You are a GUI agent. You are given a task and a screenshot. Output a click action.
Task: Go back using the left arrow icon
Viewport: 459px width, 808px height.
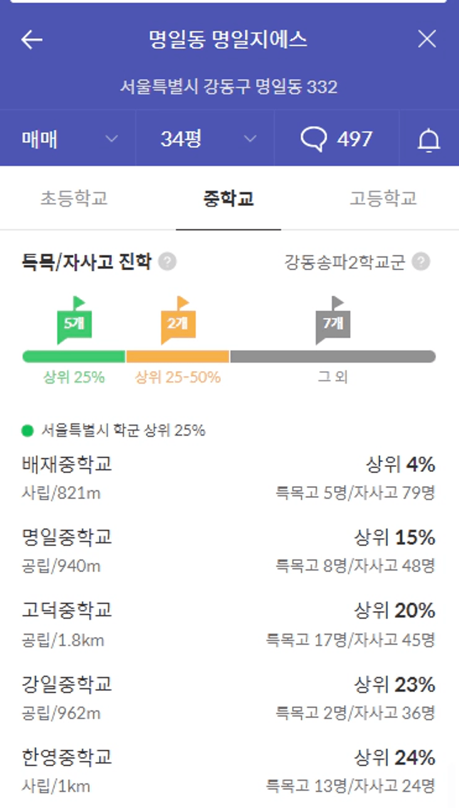click(32, 39)
